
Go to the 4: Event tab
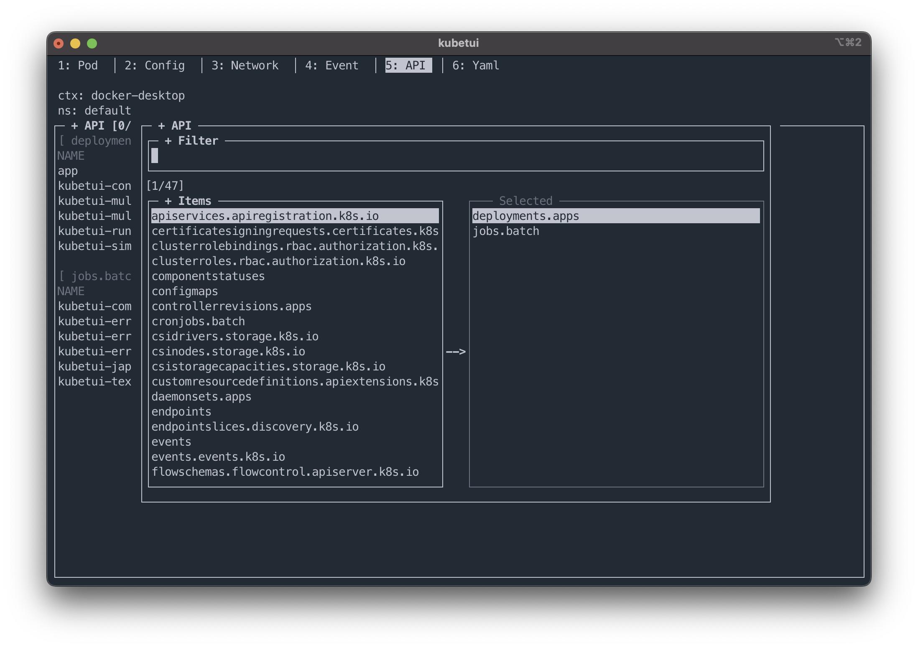[331, 66]
